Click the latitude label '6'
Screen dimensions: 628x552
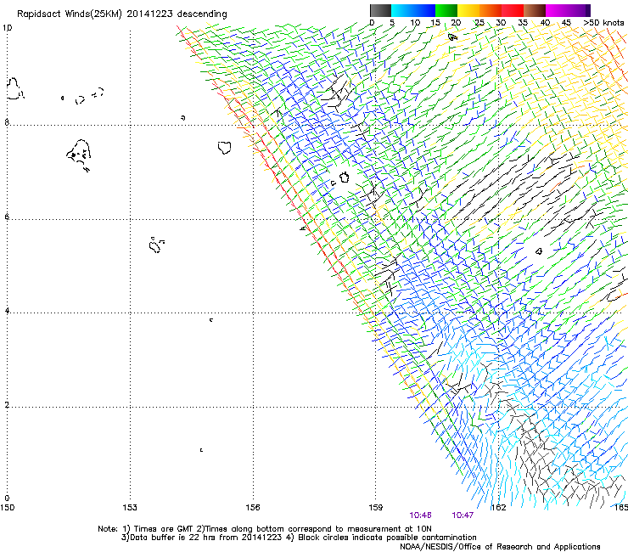tap(7, 217)
